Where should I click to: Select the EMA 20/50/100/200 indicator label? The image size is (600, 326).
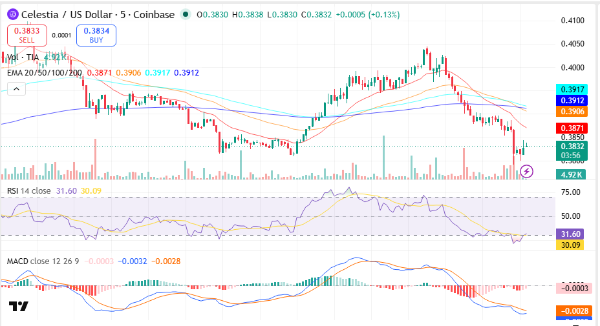point(45,72)
